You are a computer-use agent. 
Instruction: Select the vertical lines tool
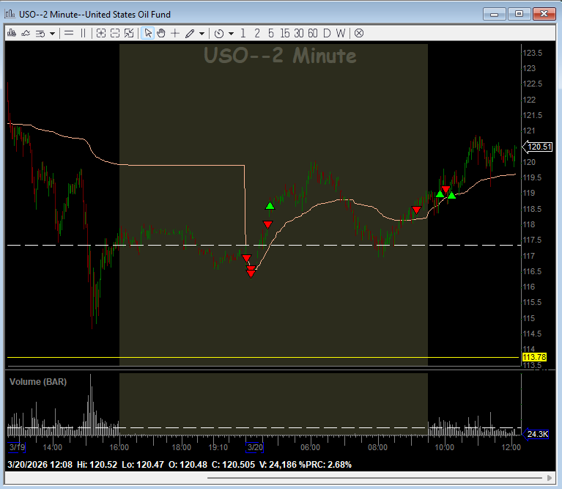pyautogui.click(x=83, y=33)
